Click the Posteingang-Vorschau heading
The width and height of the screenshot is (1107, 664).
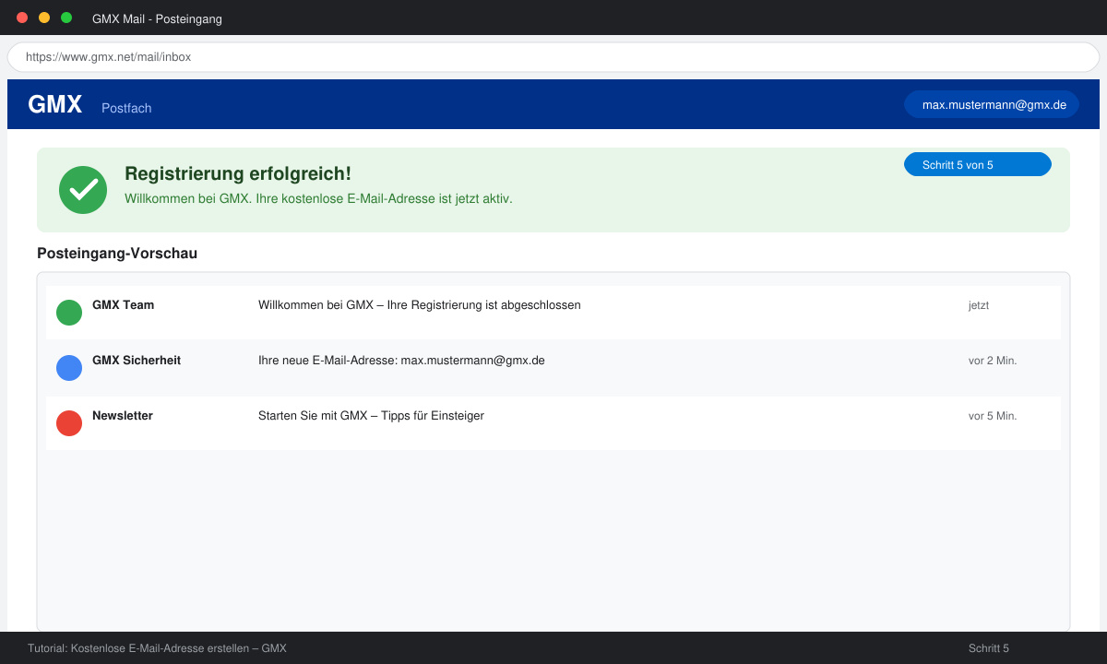click(117, 253)
